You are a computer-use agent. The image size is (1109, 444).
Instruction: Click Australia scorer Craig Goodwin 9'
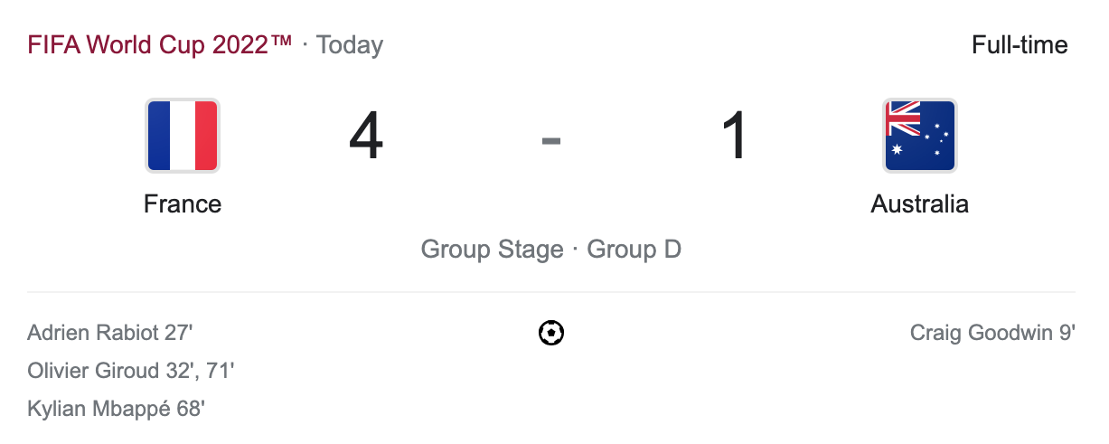tap(992, 333)
